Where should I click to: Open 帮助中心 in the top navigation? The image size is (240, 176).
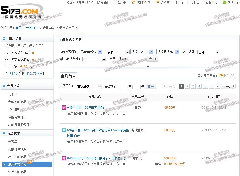point(233,2)
